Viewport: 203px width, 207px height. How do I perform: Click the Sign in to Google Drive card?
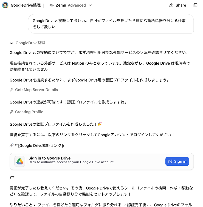coord(101,161)
